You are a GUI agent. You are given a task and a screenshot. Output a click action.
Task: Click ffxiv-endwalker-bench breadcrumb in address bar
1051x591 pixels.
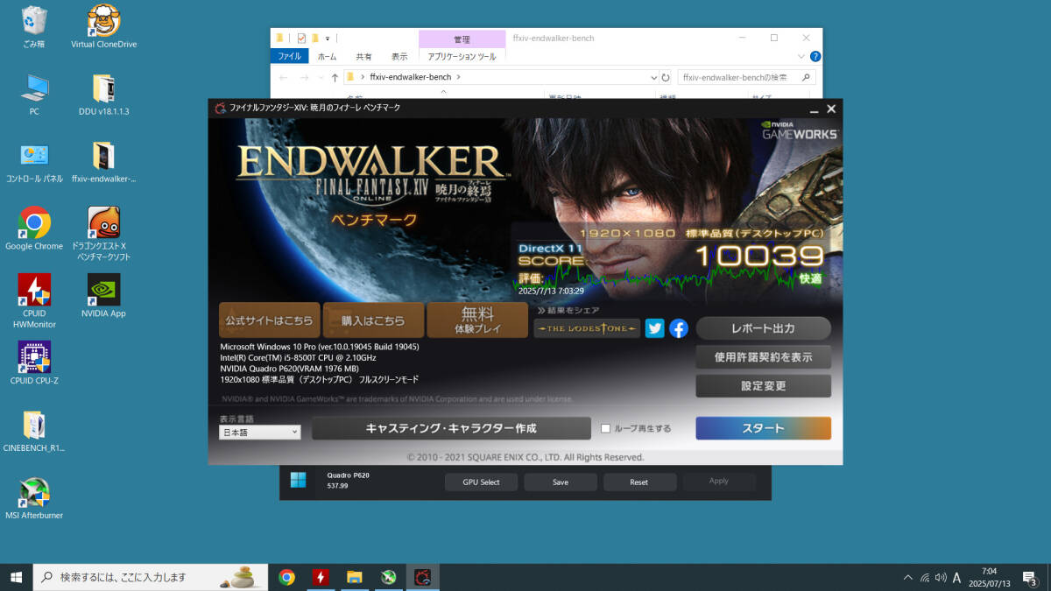pyautogui.click(x=411, y=77)
